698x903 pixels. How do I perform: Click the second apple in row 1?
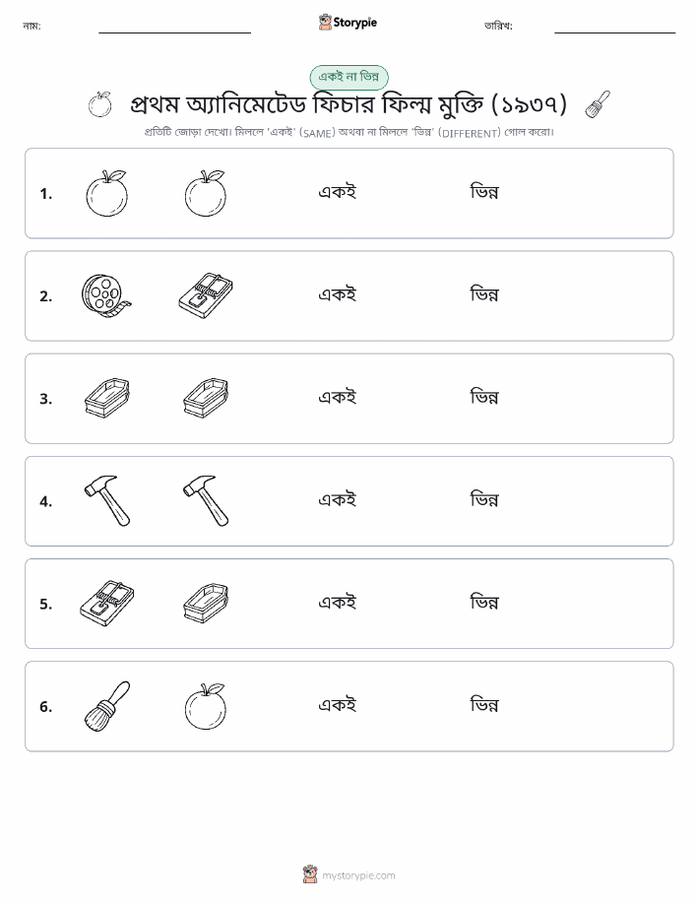(206, 193)
